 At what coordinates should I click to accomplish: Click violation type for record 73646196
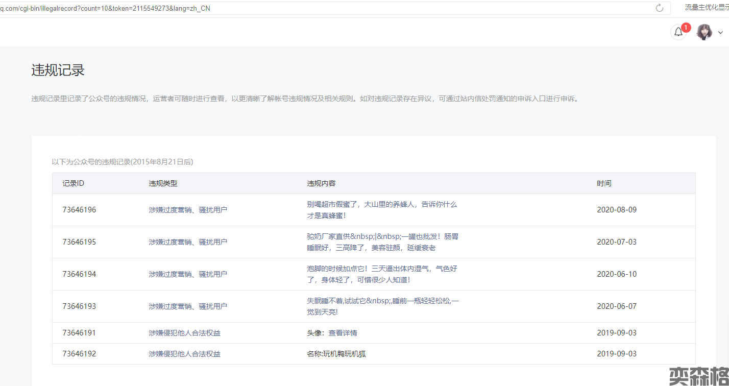click(188, 210)
